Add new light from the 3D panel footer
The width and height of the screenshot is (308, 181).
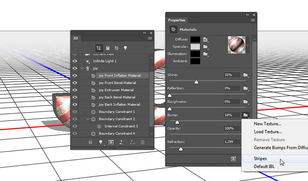(x=101, y=142)
